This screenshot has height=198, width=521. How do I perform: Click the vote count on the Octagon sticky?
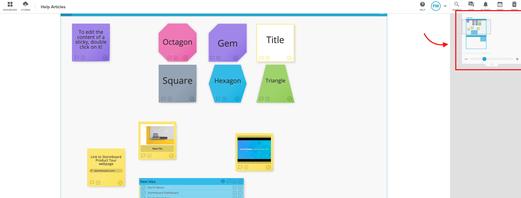[176, 57]
